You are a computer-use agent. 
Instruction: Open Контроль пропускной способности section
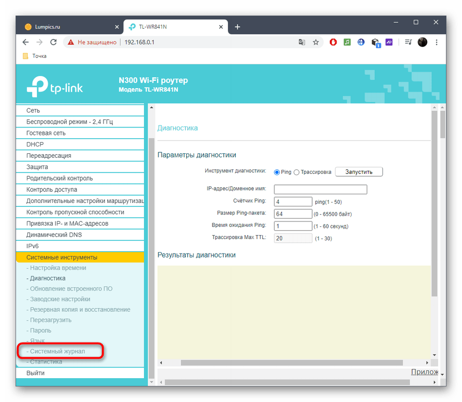click(80, 212)
